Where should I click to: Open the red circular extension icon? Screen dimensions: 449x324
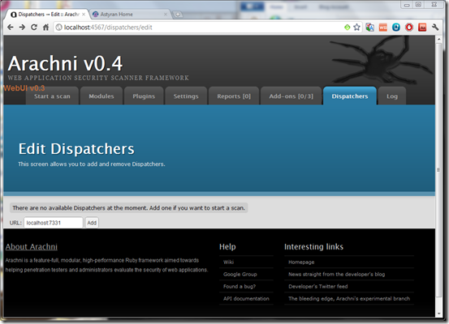[x=409, y=28]
